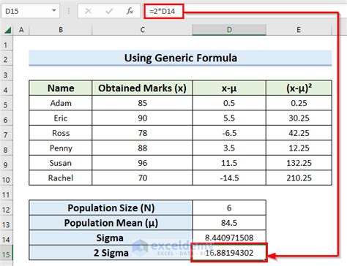Click the Cancel X icon in formula bar
Screen dimensions: 347x266
tap(88, 11)
